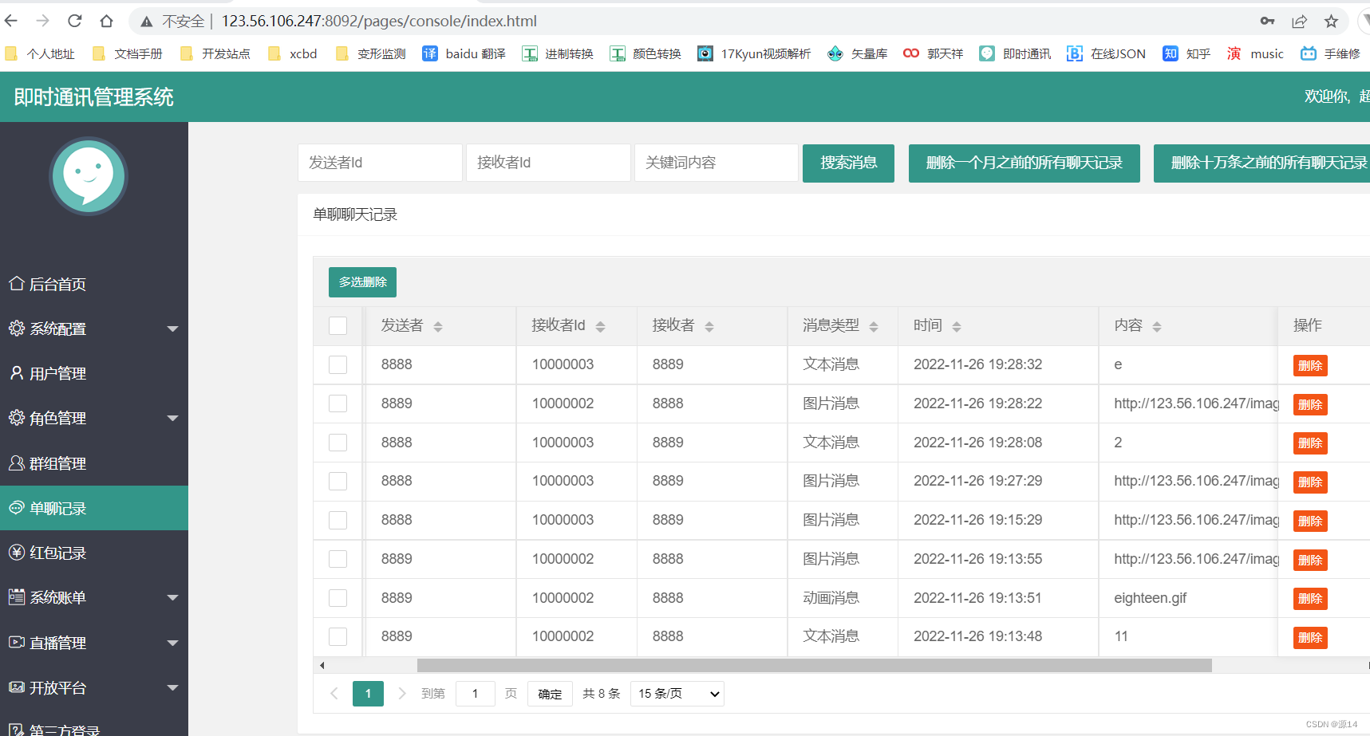Click the horizontal table scrollbar
Viewport: 1370px width, 736px height.
[x=814, y=665]
